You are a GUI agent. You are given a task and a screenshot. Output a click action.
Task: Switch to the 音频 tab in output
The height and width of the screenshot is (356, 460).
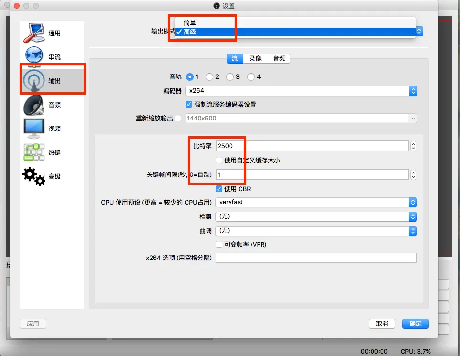pos(279,58)
